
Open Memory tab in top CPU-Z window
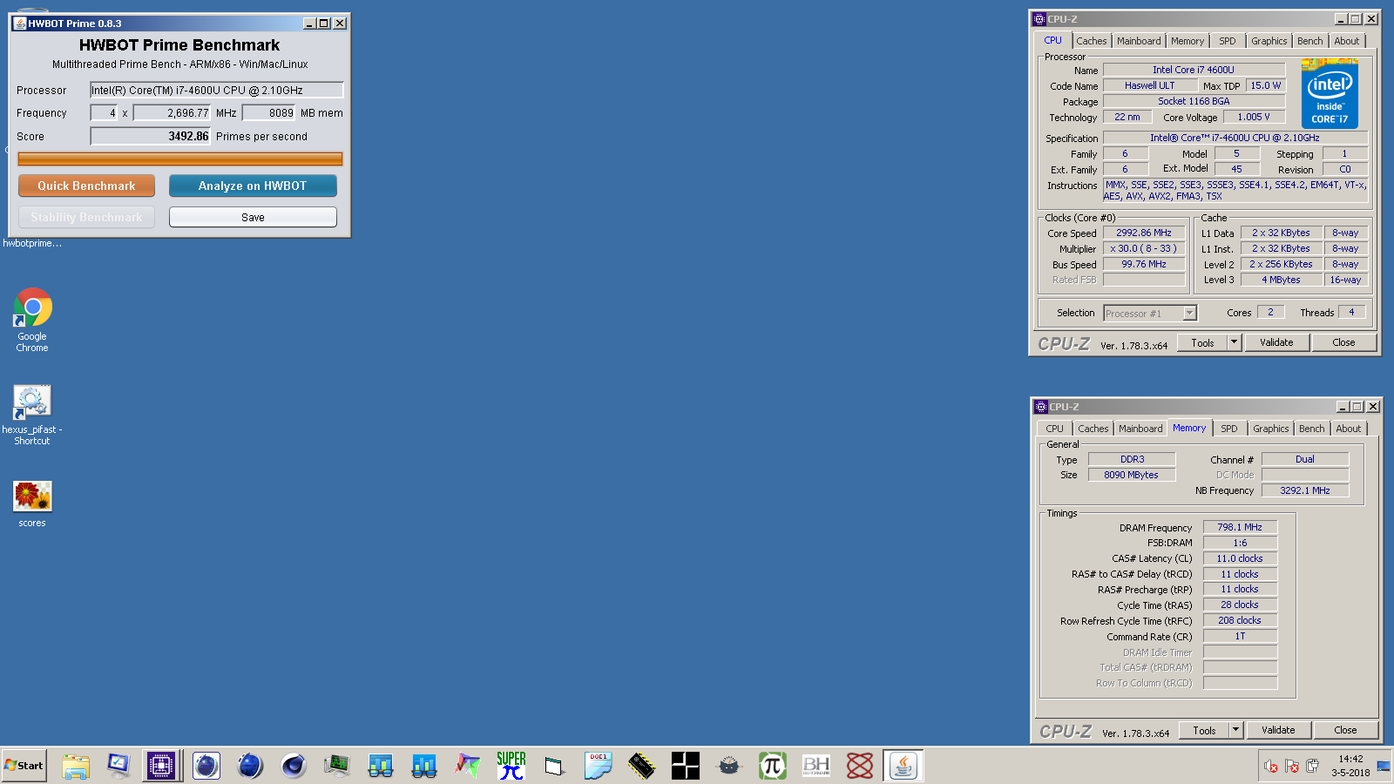pyautogui.click(x=1187, y=41)
